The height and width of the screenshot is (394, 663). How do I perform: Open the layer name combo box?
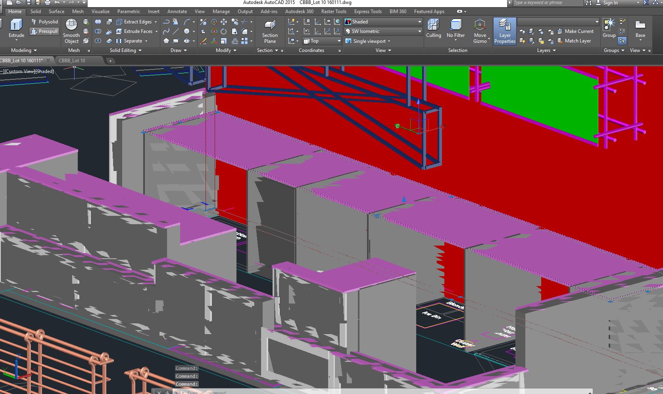click(558, 22)
